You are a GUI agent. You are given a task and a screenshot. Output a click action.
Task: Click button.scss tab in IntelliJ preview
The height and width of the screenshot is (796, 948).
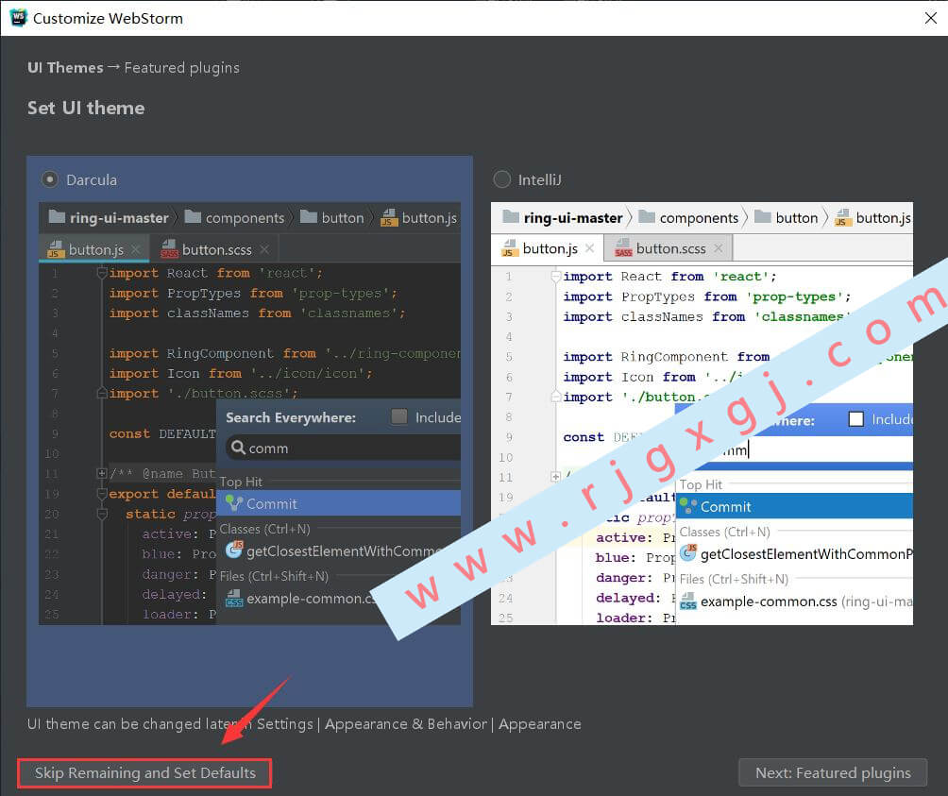coord(669,248)
